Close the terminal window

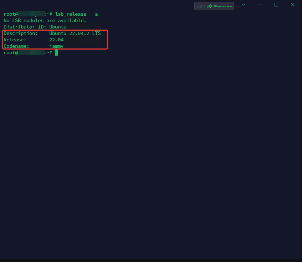[292, 5]
